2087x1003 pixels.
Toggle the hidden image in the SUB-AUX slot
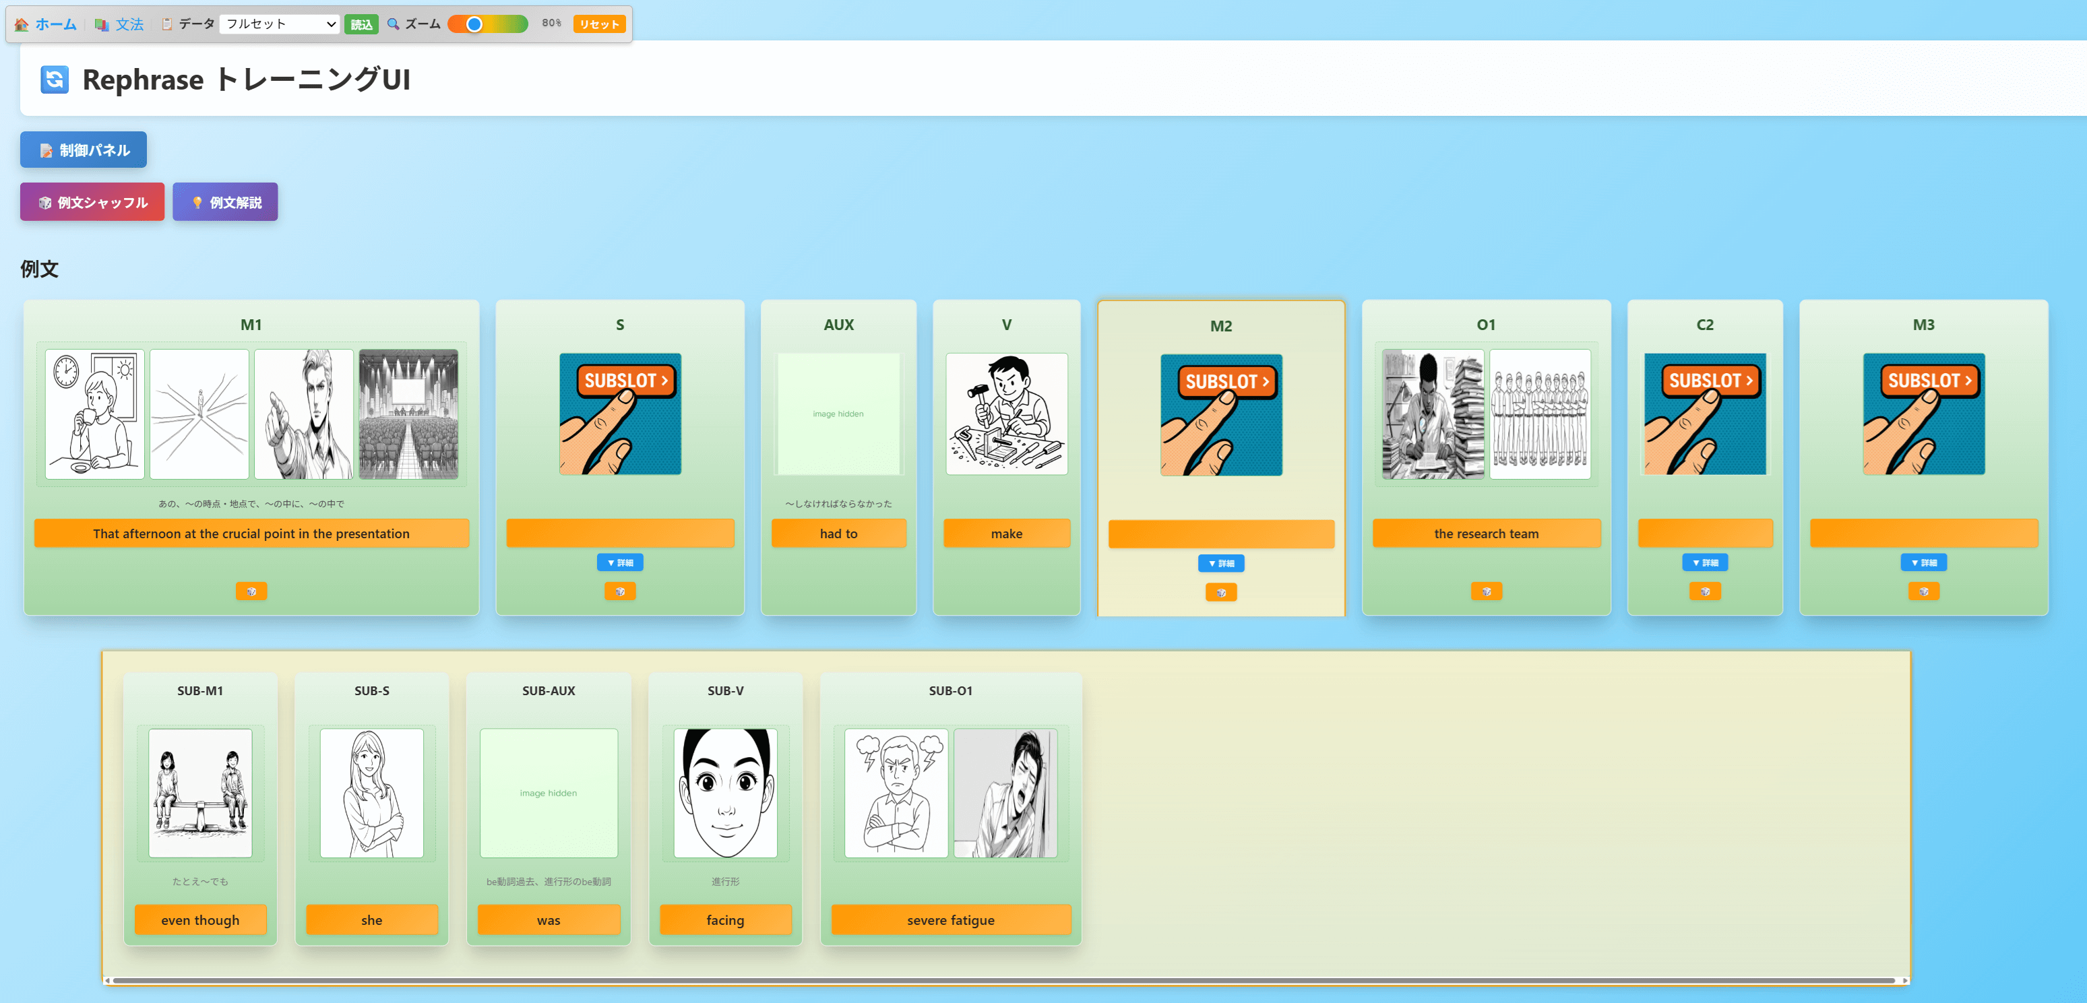tap(549, 793)
